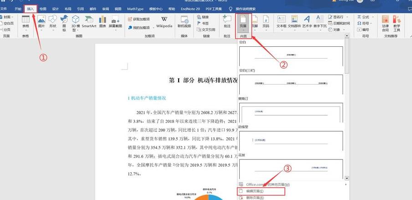Screen dimensions: 412x200
Task: Click the 书签 (Bookmark) flag icon
Action: pyautogui.click(x=199, y=23)
